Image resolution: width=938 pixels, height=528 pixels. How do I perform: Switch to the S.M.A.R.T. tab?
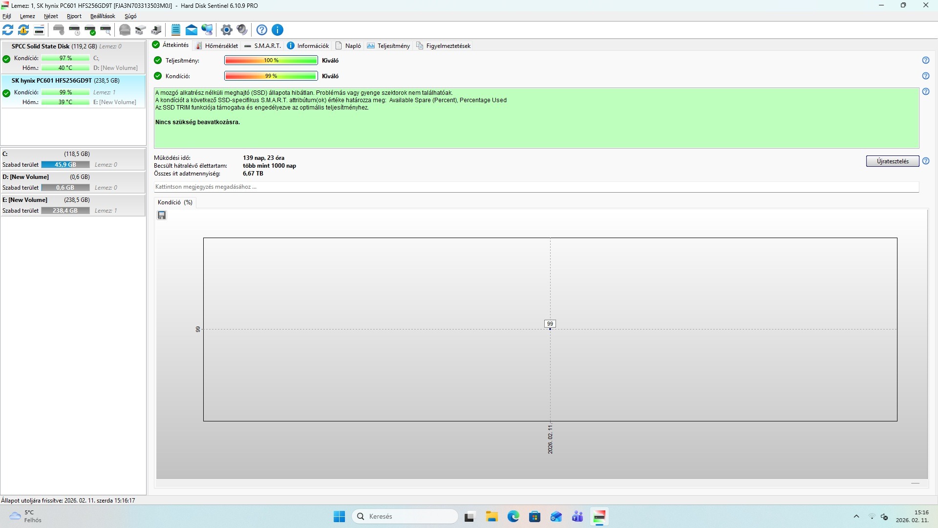263,46
